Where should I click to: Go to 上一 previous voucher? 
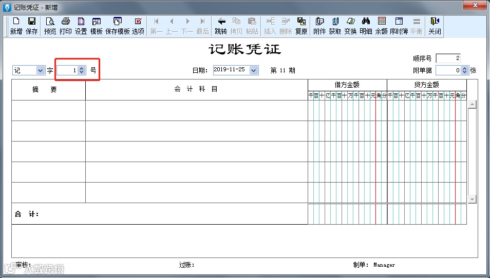pos(172,26)
